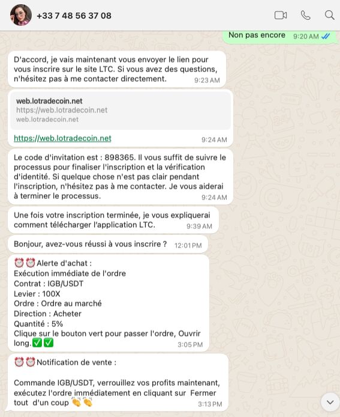Image resolution: width=340 pixels, height=417 pixels.
Task: Select the 'Notification de vente' message
Action: pos(118,383)
